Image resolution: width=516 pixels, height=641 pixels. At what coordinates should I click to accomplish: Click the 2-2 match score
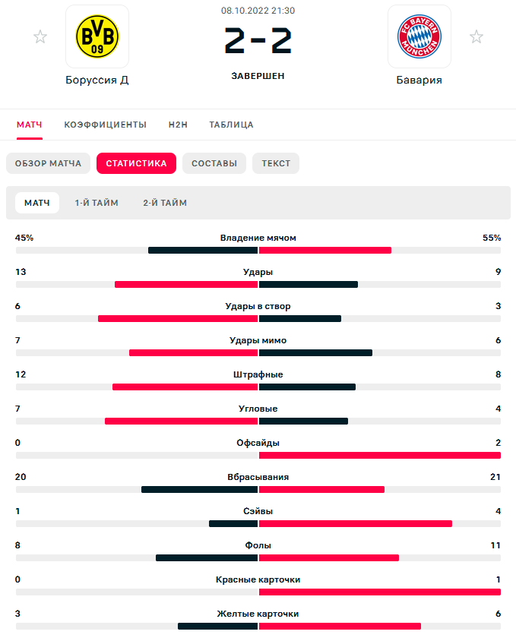pos(258,39)
